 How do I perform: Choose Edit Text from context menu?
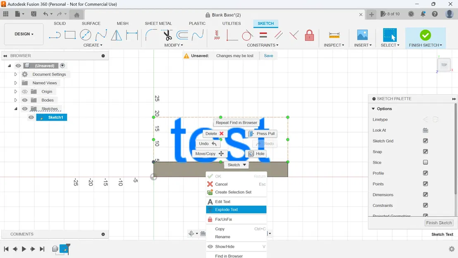click(x=236, y=202)
